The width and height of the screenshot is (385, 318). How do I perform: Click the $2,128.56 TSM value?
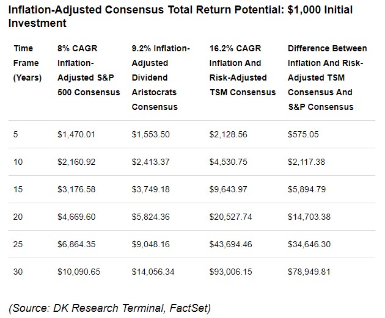coord(228,134)
